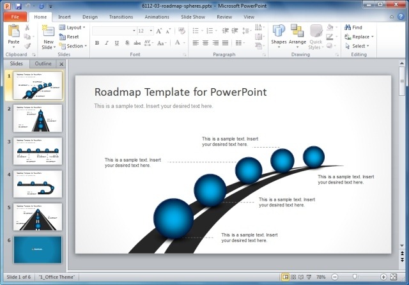The height and width of the screenshot is (285, 409).
Task: Open the Shape Fill color button
Action: tap(330, 27)
